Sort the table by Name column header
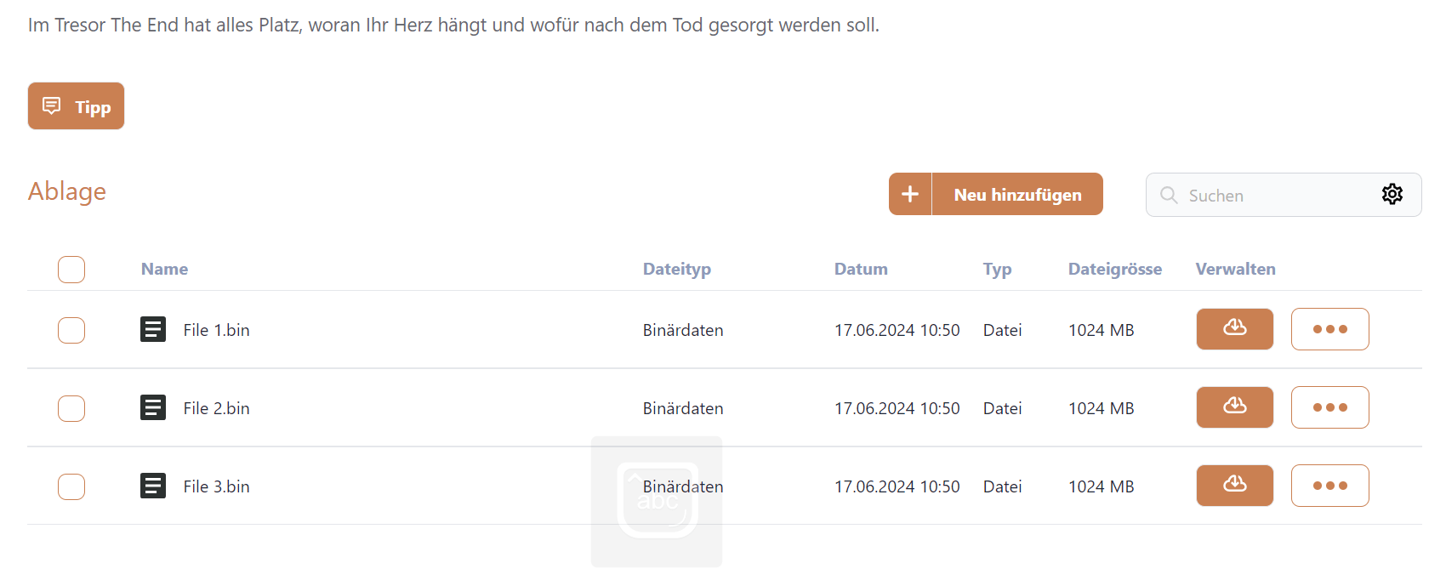 pos(164,270)
